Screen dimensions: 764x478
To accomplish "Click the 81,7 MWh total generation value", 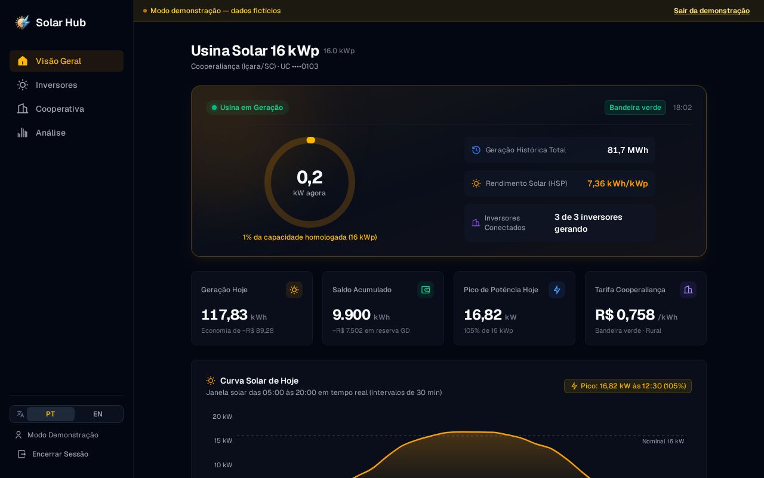I will tap(628, 150).
